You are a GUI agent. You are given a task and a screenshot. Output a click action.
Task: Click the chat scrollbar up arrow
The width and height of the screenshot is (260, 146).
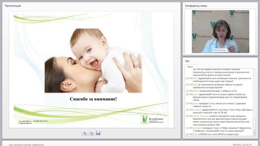(x=254, y=132)
